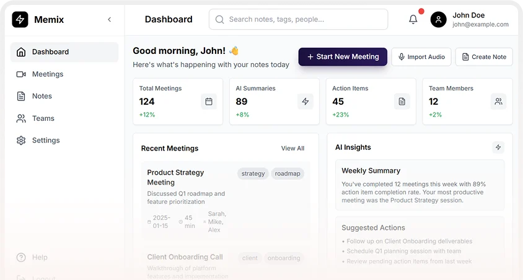
Task: Click the AI Insights heading
Action: coord(353,147)
